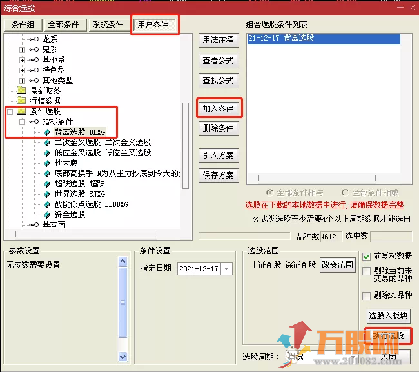Expand the 其他系 tree node
This screenshot has width=419, height=372.
[22, 60]
